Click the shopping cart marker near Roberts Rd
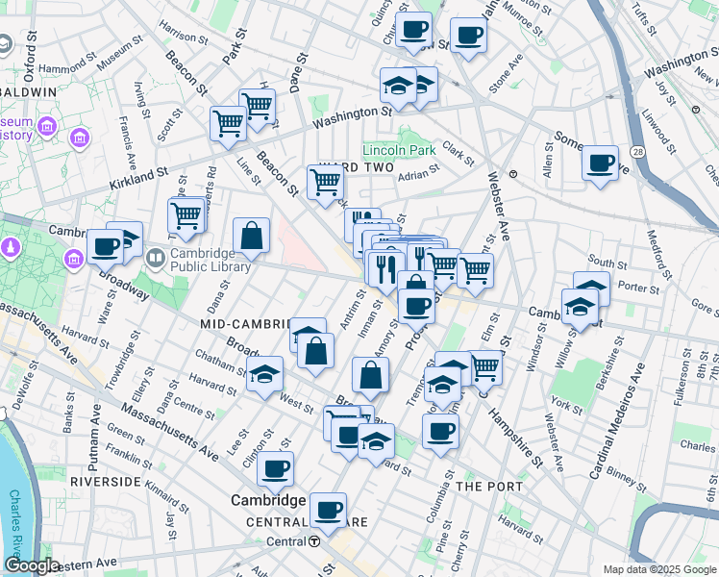Image resolution: width=719 pixels, height=577 pixels. [186, 215]
